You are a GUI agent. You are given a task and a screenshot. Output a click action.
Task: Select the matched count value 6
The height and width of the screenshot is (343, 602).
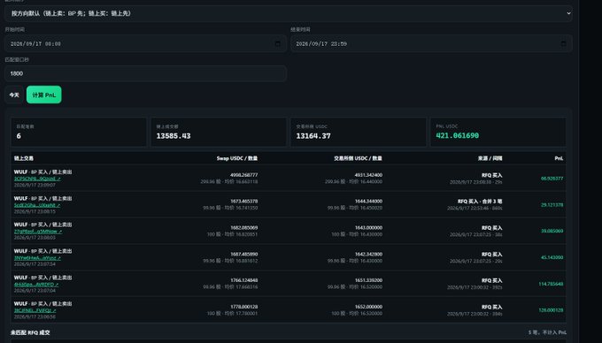click(x=19, y=136)
